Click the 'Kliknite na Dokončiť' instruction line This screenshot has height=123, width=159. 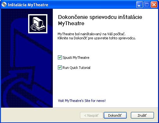click(97, 38)
